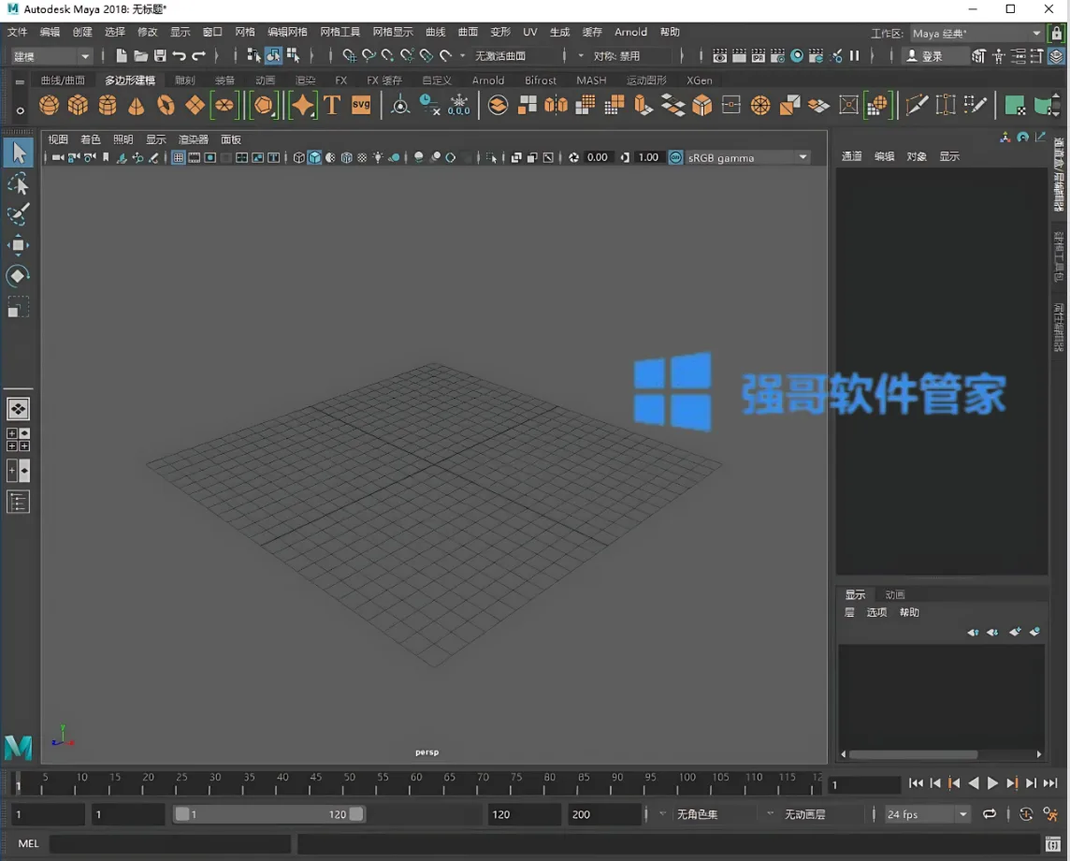Open the menu set dropdown 建模

(x=51, y=56)
